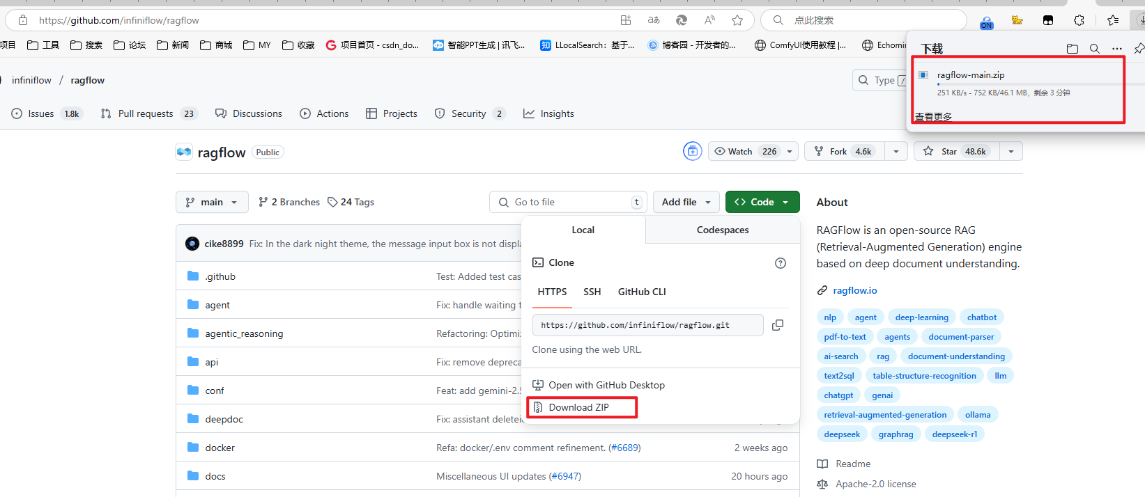Search downloads using magnifier icon in popup

[x=1095, y=49]
